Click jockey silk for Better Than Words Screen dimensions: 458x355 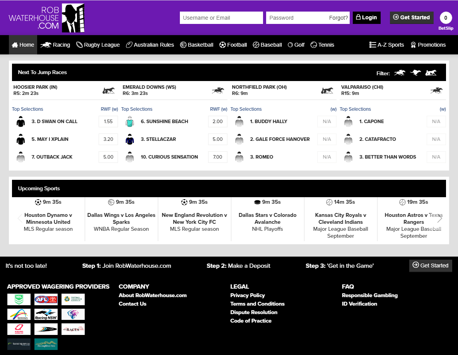348,157
